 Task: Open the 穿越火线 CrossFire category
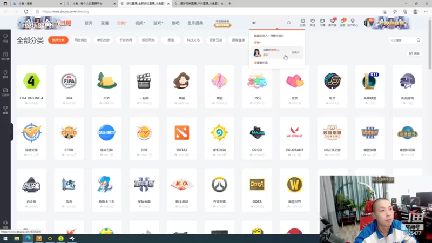click(31, 138)
